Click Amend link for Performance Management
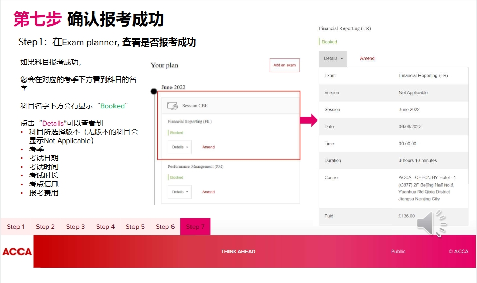Image resolution: width=477 pixels, height=283 pixels. click(x=208, y=192)
